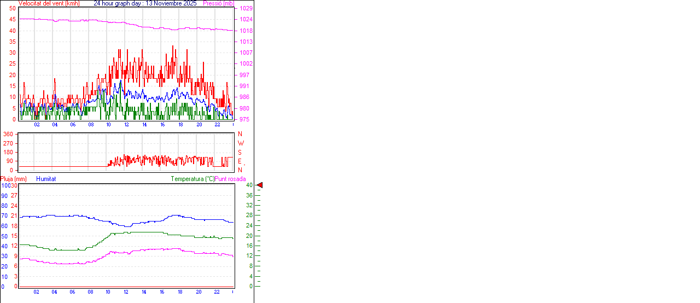Select the "Velocitat del vent (kmh)" axis label
This screenshot has width=700, height=303.
(49, 3)
